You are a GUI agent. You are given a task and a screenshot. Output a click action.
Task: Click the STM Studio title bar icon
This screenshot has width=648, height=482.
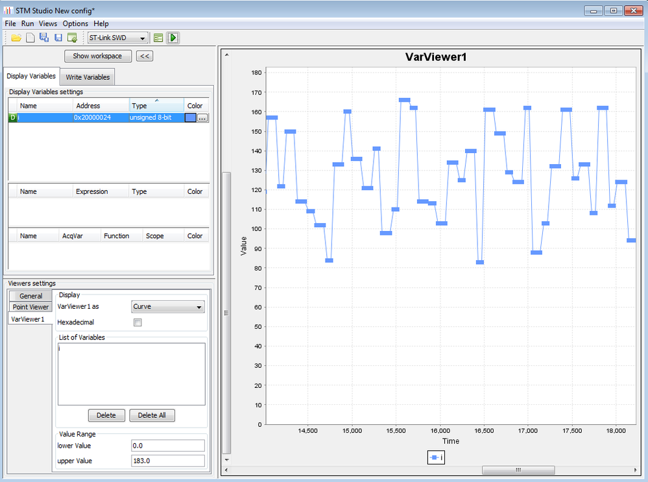(8, 10)
